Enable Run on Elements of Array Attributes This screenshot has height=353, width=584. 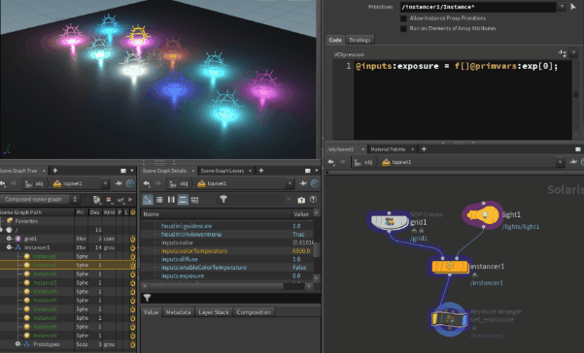pyautogui.click(x=403, y=29)
